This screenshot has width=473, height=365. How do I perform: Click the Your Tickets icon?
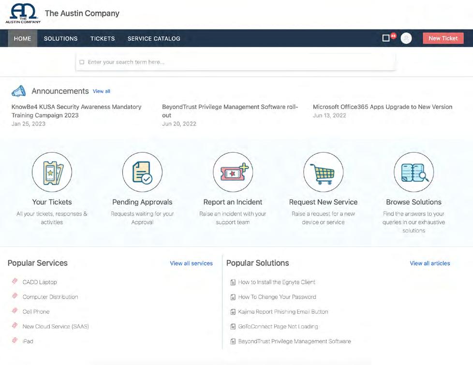(x=52, y=172)
